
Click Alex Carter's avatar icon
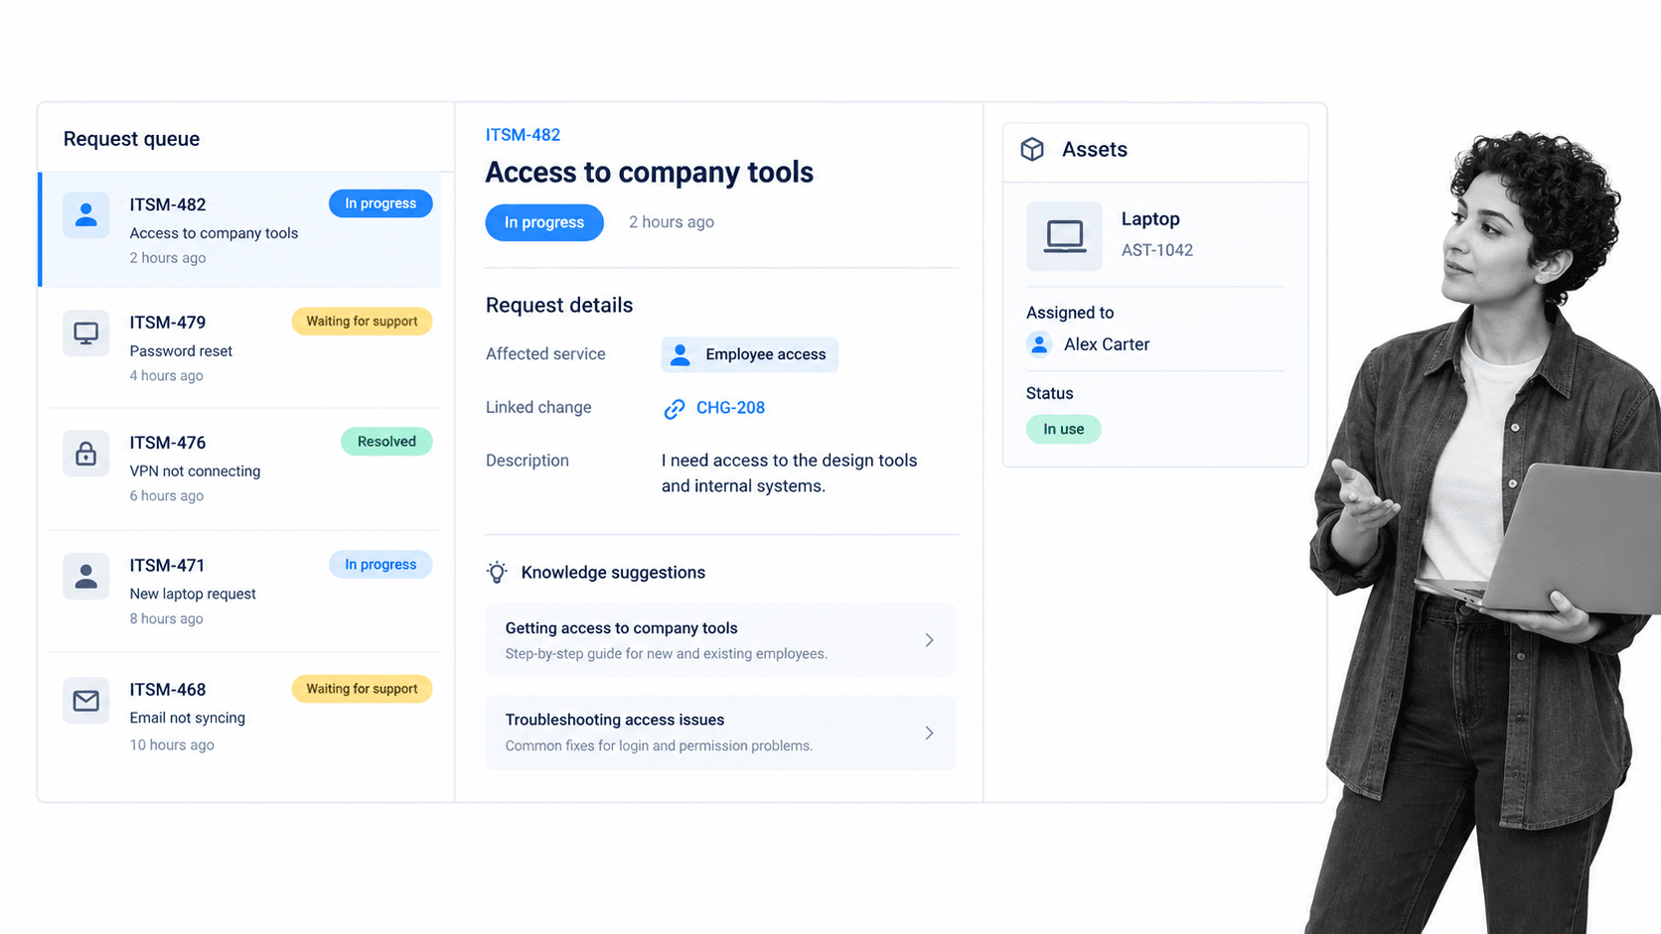click(1039, 344)
